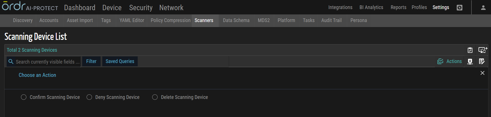Open the Filter options
The height and width of the screenshot is (117, 491).
point(91,61)
